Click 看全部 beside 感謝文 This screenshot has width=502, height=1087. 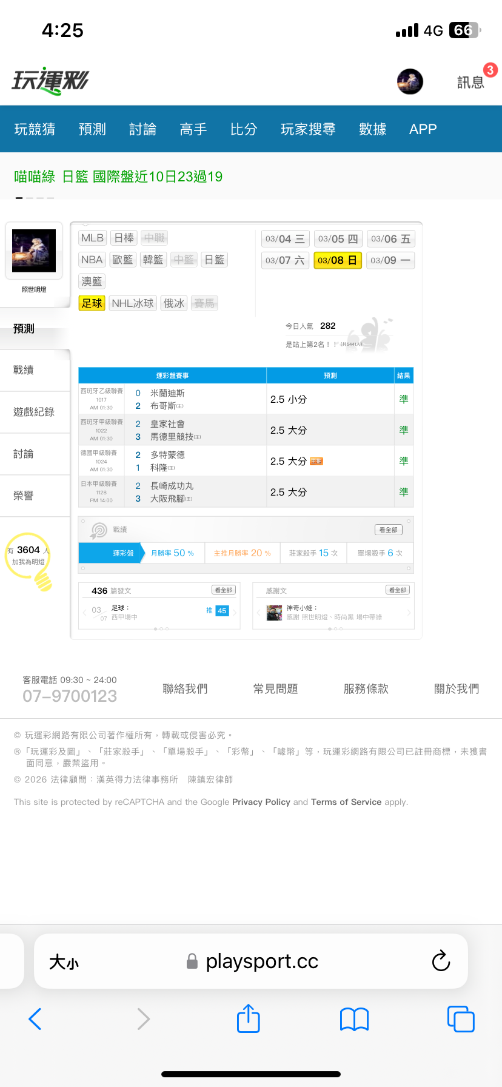(x=398, y=590)
